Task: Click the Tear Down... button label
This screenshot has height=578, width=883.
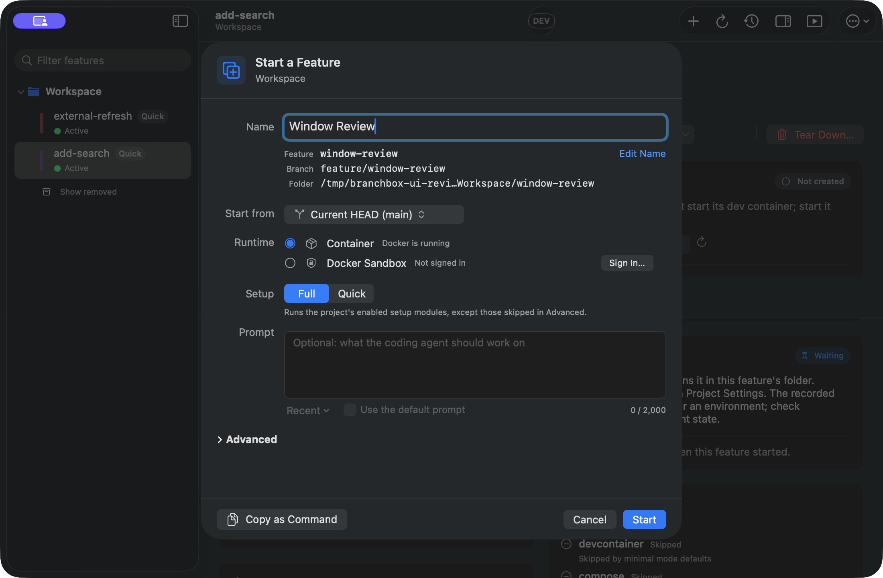Action: [824, 135]
